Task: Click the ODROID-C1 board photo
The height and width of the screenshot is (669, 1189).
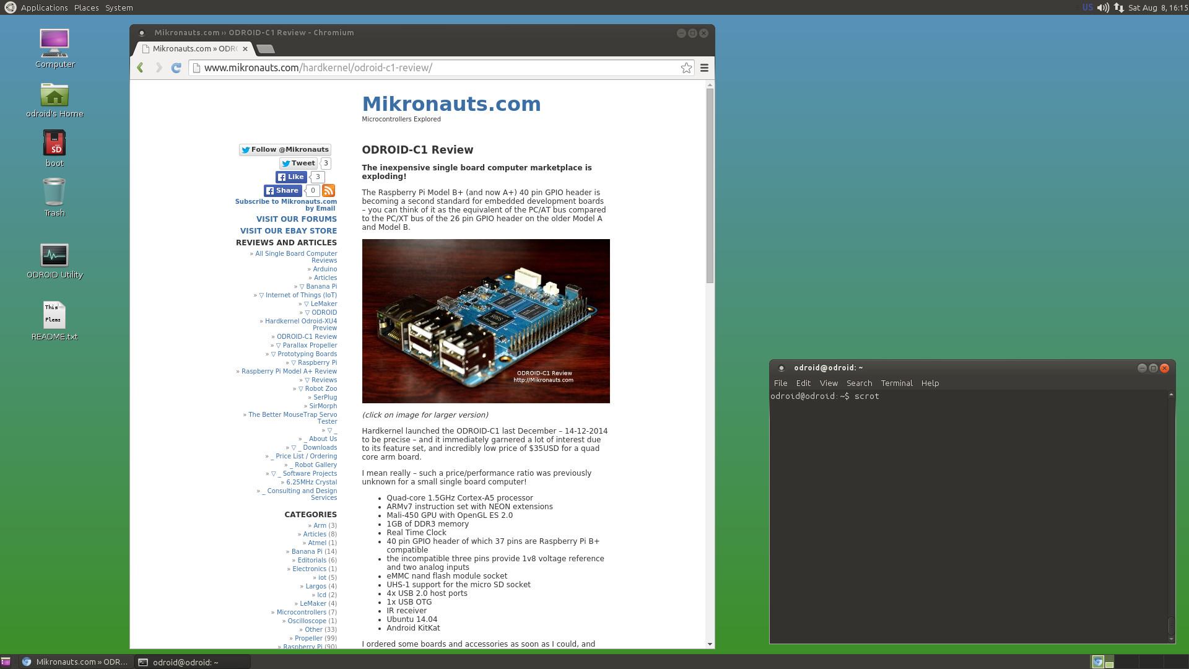Action: [486, 321]
